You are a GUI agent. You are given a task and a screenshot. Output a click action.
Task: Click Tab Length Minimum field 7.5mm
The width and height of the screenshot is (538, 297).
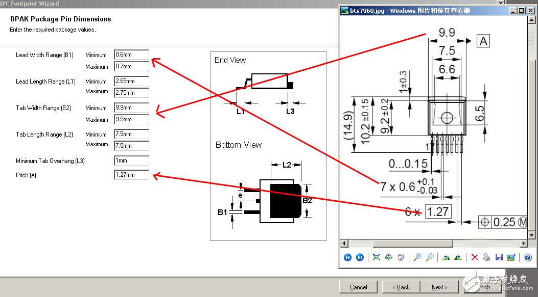tap(131, 134)
